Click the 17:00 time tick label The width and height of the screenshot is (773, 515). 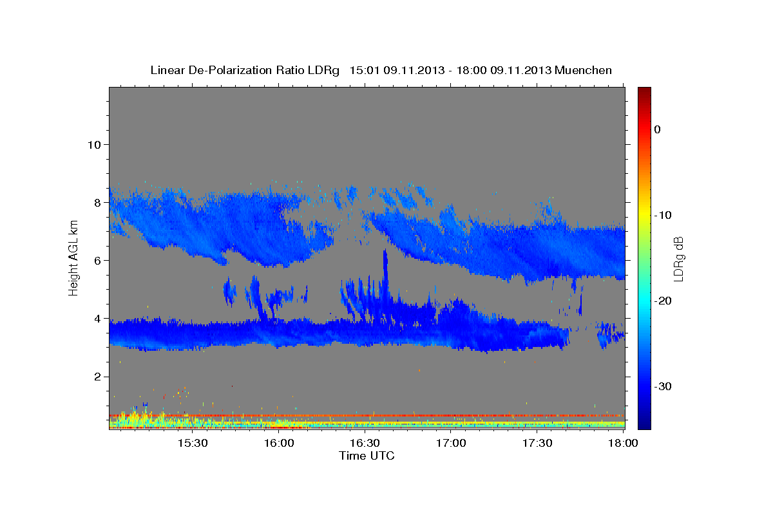(x=451, y=444)
